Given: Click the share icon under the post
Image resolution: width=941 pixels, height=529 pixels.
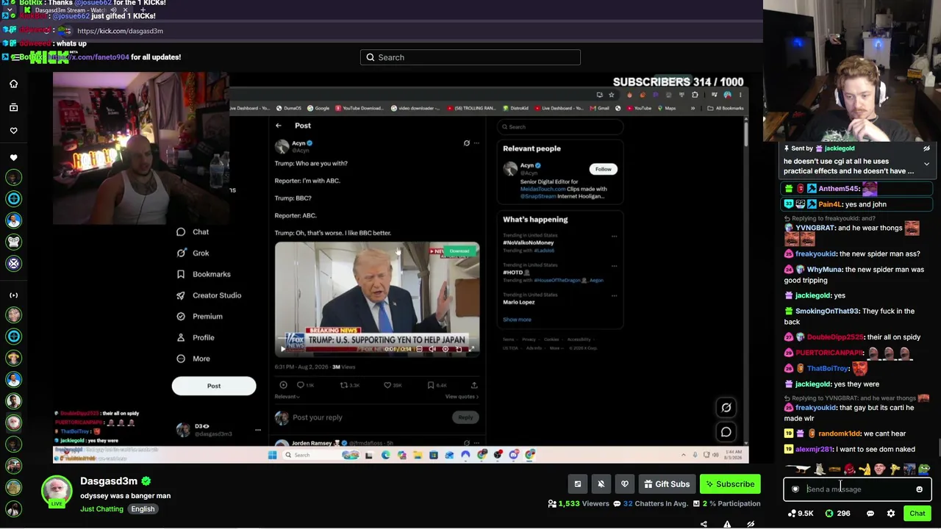Looking at the screenshot, I should point(474,385).
